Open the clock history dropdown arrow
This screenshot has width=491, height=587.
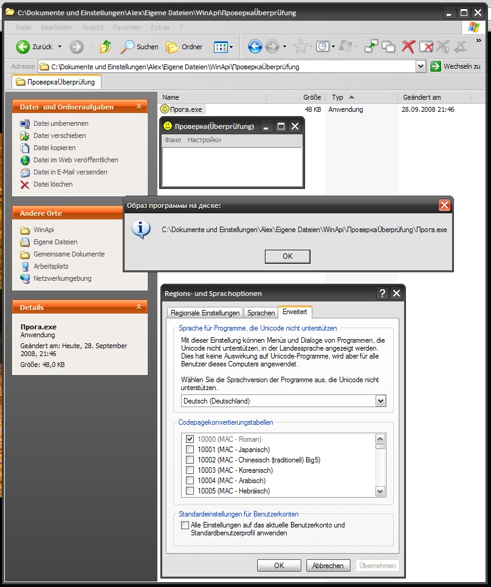point(333,46)
